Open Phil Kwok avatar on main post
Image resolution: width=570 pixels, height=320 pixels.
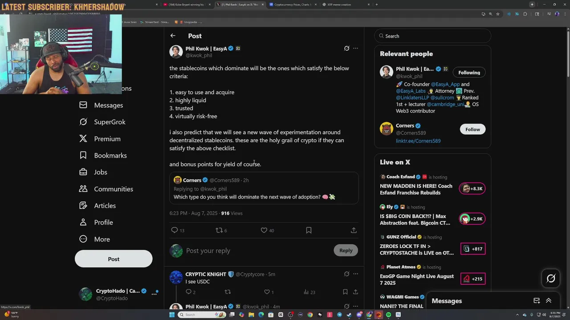176,52
